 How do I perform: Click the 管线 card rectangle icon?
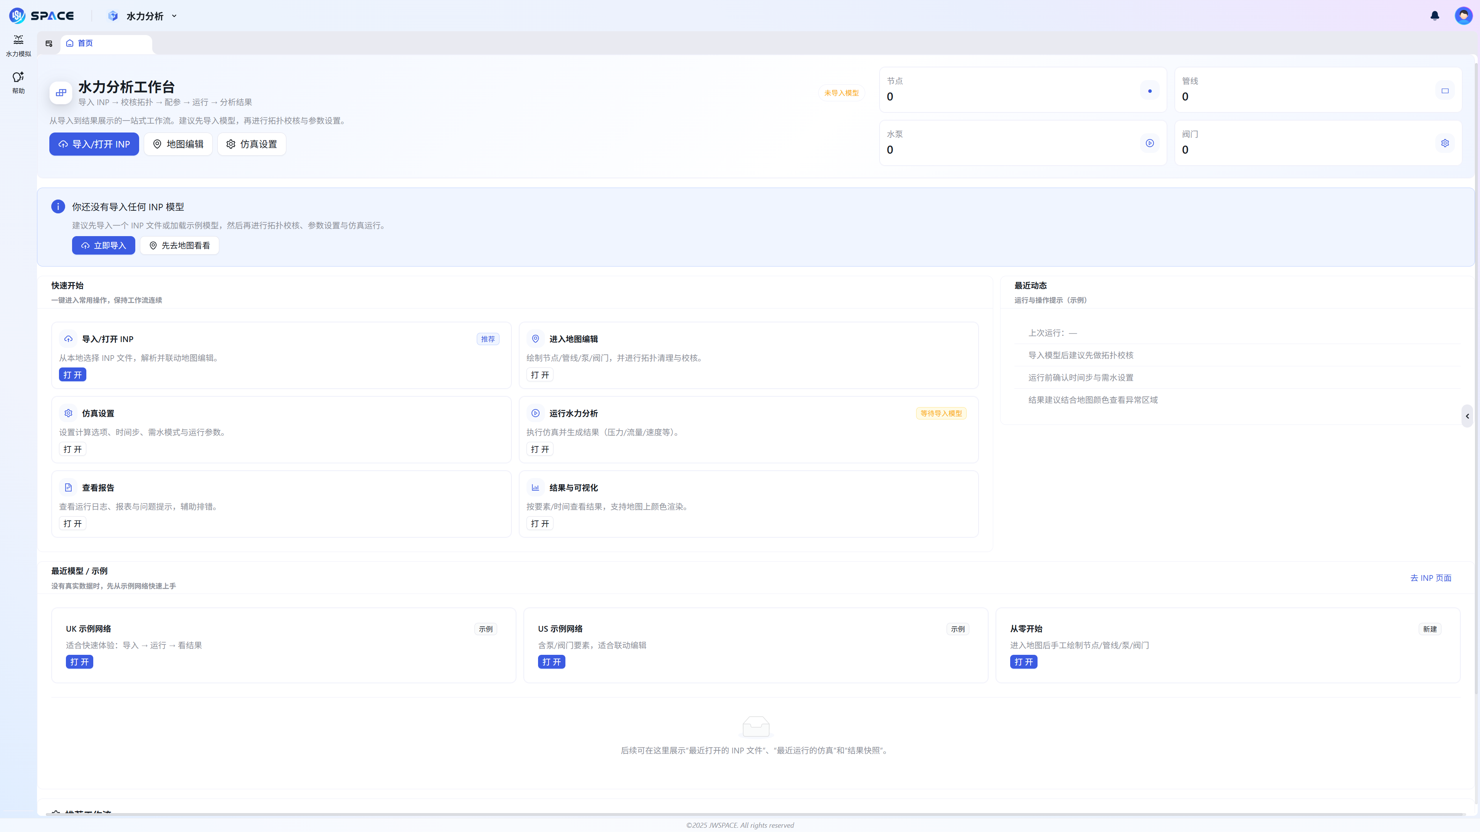(x=1445, y=91)
